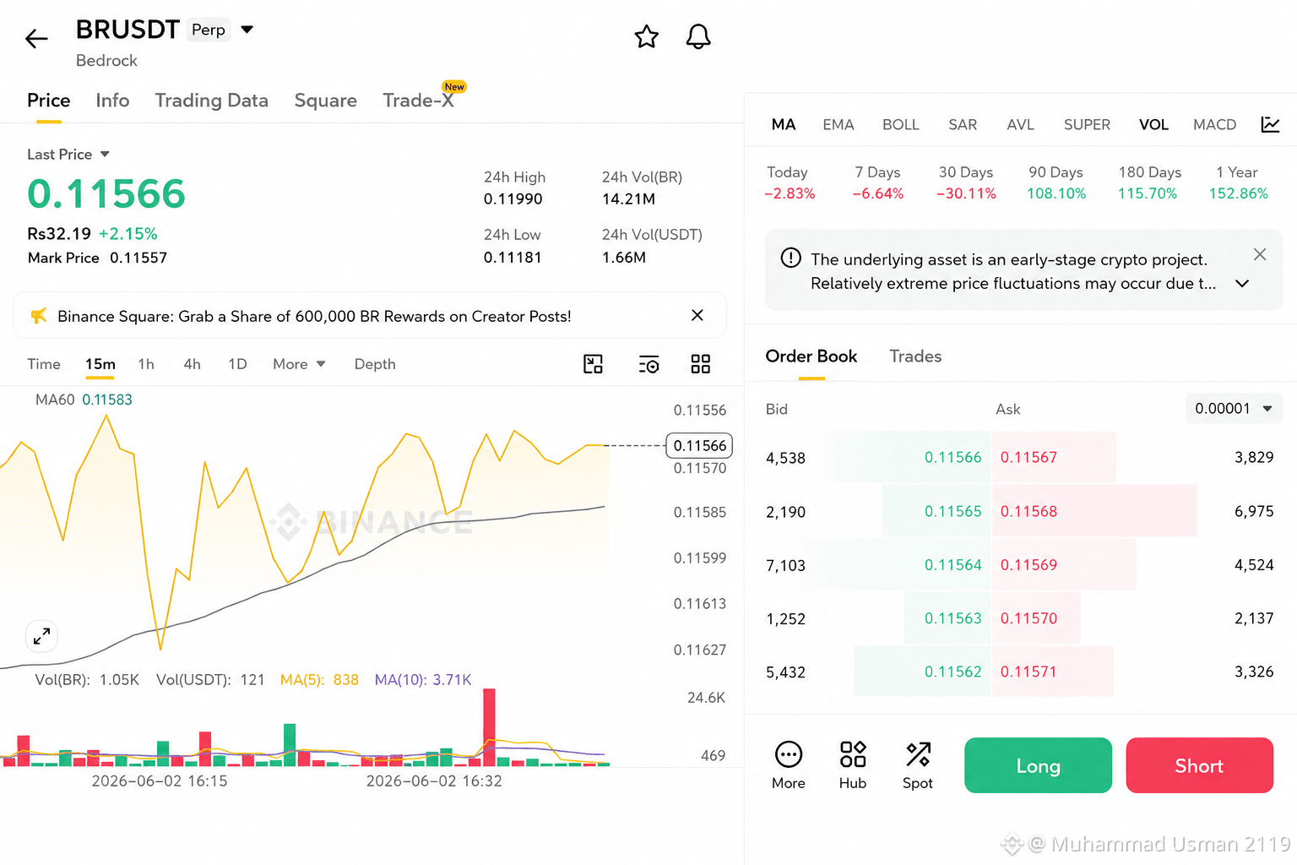
Task: Open the BRUSDT pair selector dropdown
Action: click(247, 30)
